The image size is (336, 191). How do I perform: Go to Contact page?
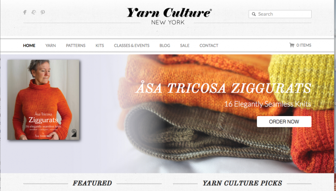(x=209, y=45)
